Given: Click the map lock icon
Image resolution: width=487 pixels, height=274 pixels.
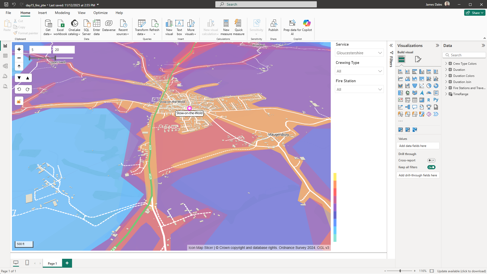Looking at the screenshot, I should point(19,101).
